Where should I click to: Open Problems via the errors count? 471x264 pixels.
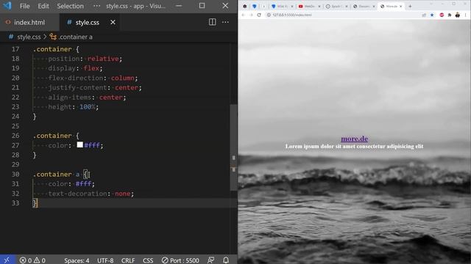click(x=26, y=260)
